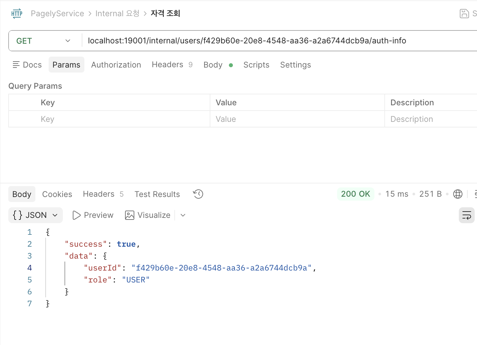Image resolution: width=477 pixels, height=345 pixels.
Task: Click the query param Description input cell
Action: point(431,119)
